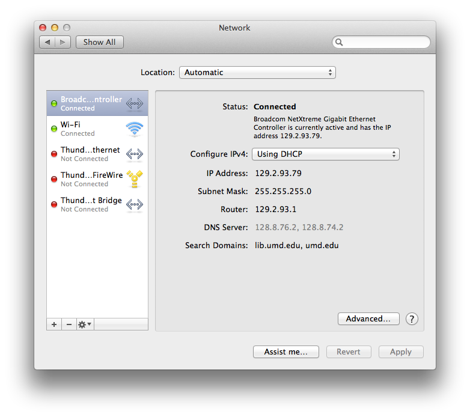Select Wi-Fi in the service list
Image resolution: width=470 pixels, height=417 pixels.
90,129
